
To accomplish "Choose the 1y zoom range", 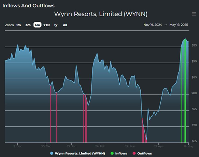I will coord(56,25).
